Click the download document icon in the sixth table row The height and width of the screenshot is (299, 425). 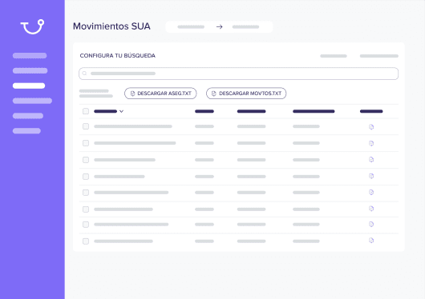[371, 209]
